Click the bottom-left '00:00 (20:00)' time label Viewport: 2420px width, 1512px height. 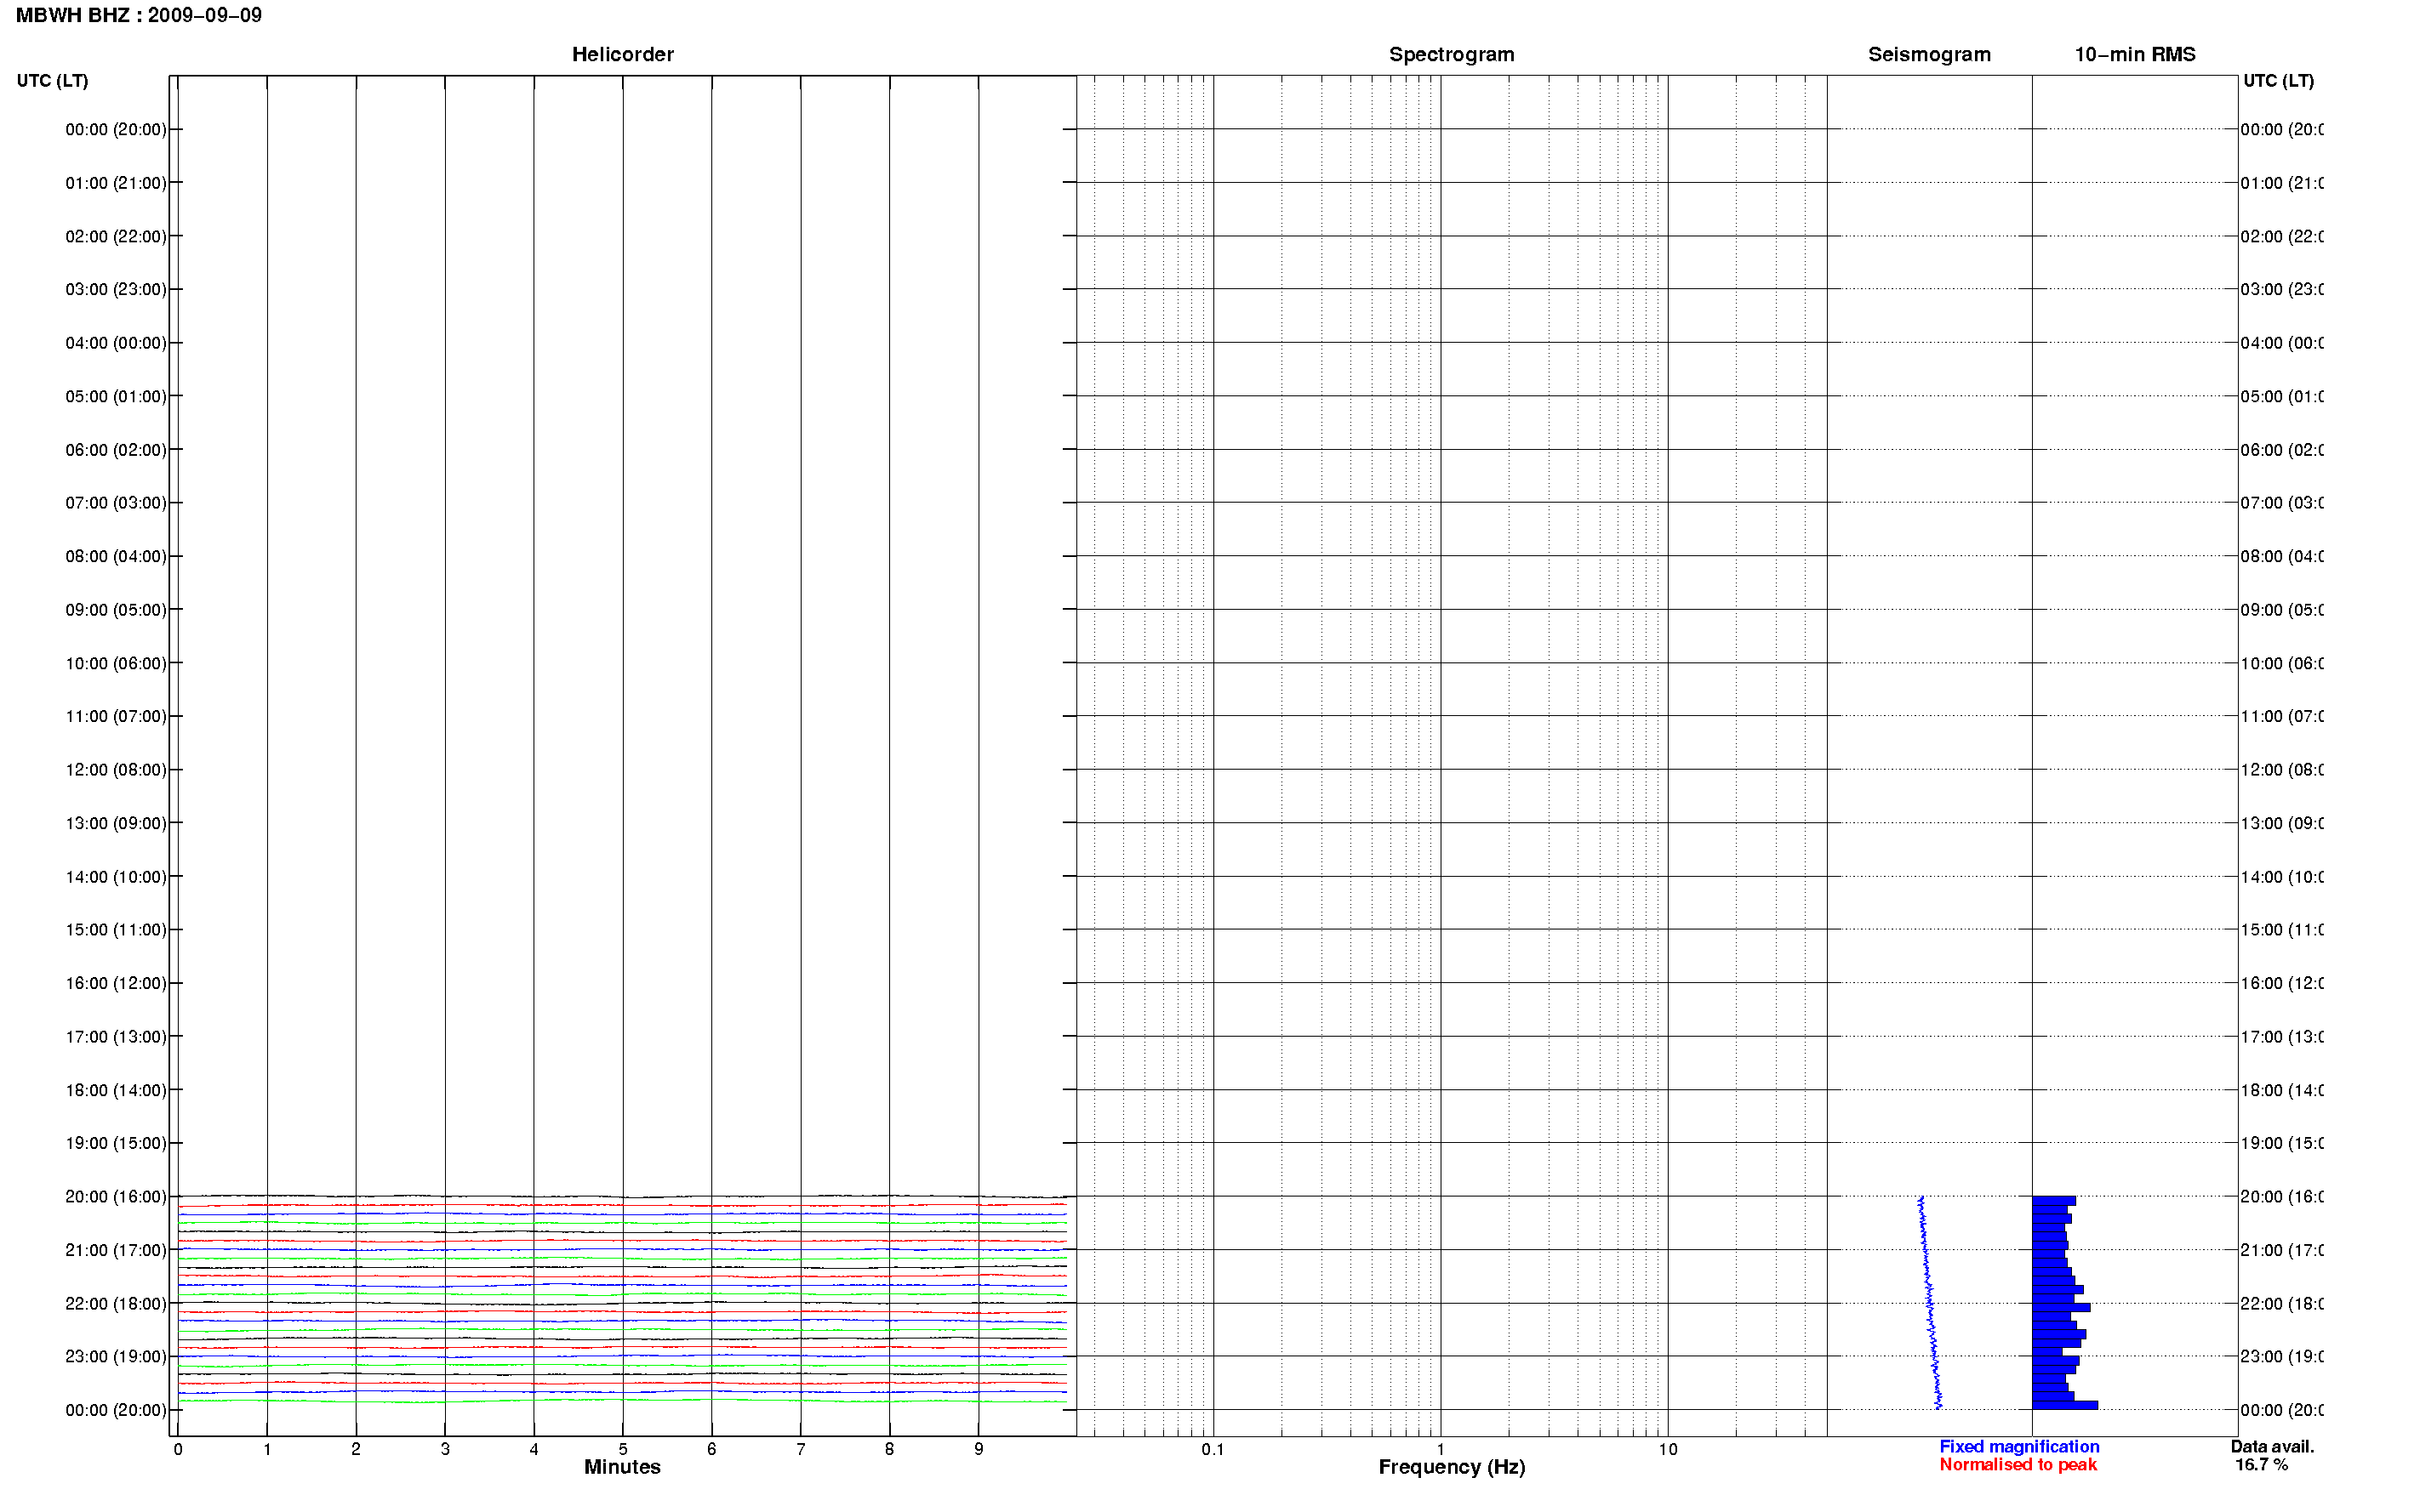(116, 1410)
